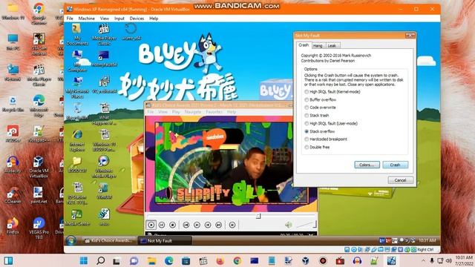Viewport: 475px width, 267px height.
Task: Click the Stop button in media player
Action: coord(172,225)
